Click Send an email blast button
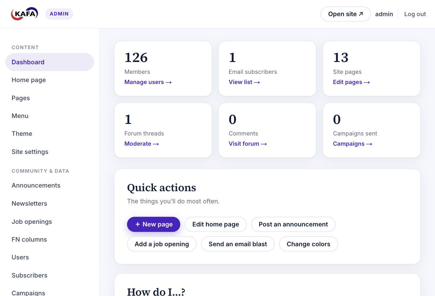435x296 pixels. (238, 244)
